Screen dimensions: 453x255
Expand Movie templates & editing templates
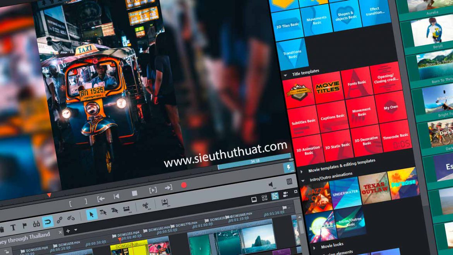(302, 171)
